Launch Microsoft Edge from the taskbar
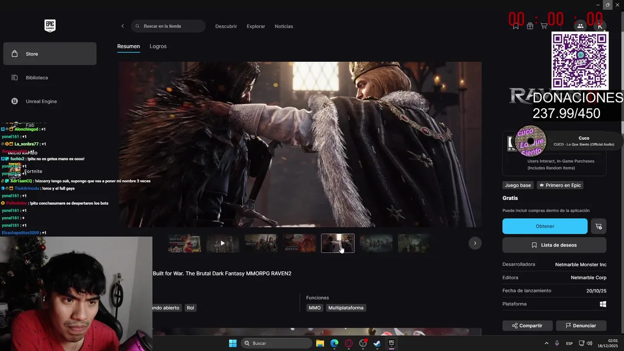Viewport: 624px width, 351px height. [x=334, y=343]
